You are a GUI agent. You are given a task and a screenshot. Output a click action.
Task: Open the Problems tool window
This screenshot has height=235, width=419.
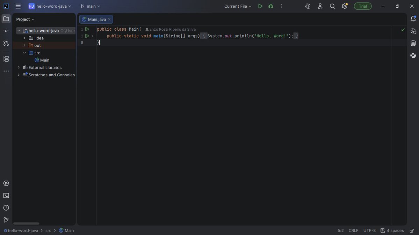tap(6, 208)
